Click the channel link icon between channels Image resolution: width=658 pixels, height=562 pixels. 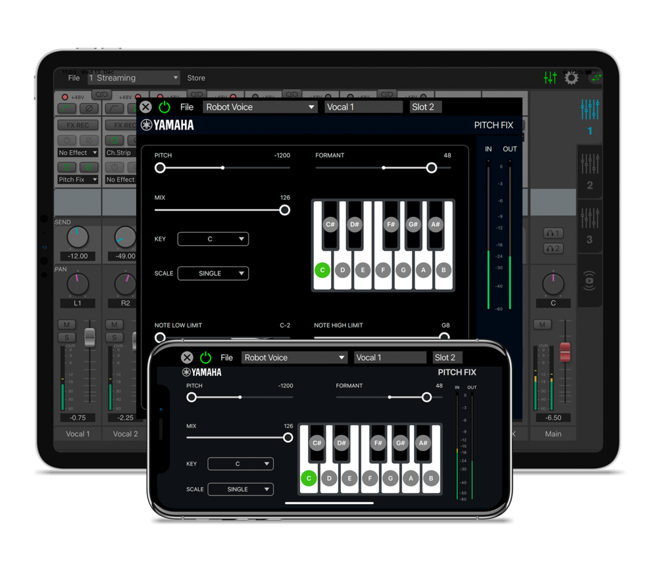click(101, 95)
